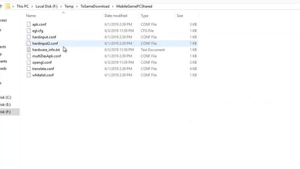Select the opengl.conf file name
Viewport: 300px width, 169px height.
click(42, 62)
